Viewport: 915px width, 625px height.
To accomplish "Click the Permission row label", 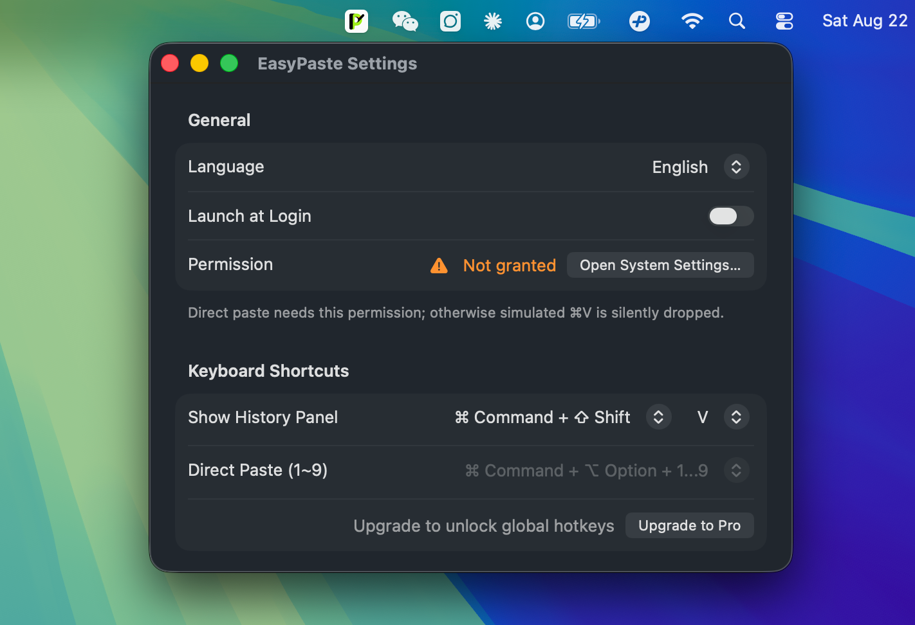I will tap(230, 264).
